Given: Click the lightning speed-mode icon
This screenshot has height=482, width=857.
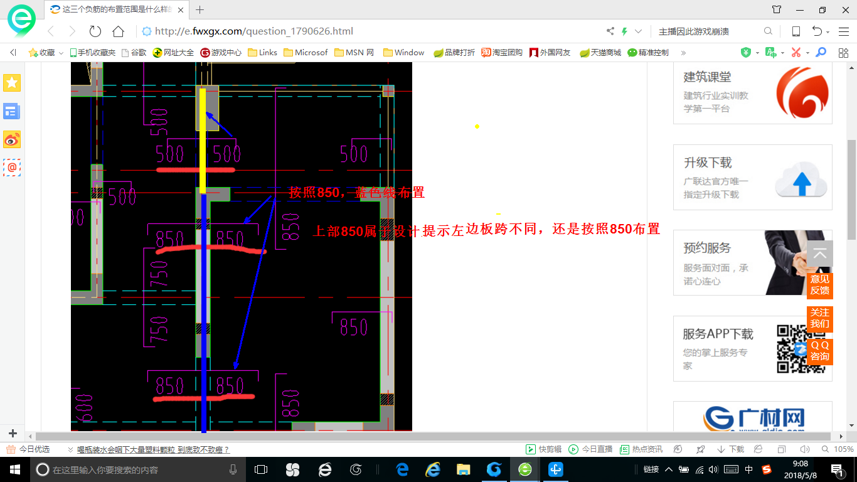Looking at the screenshot, I should (x=624, y=31).
